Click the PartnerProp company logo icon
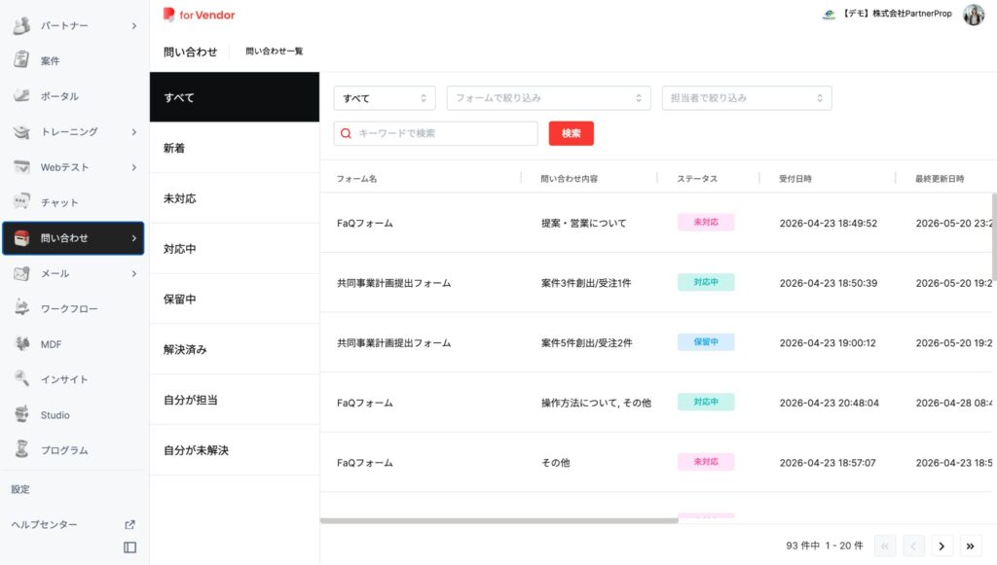Screen dimensions: 997x565 coord(829,14)
